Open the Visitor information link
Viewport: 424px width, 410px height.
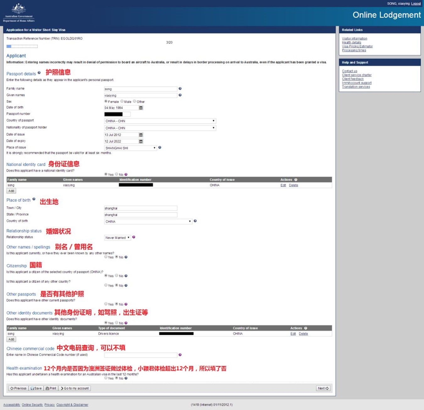355,38
